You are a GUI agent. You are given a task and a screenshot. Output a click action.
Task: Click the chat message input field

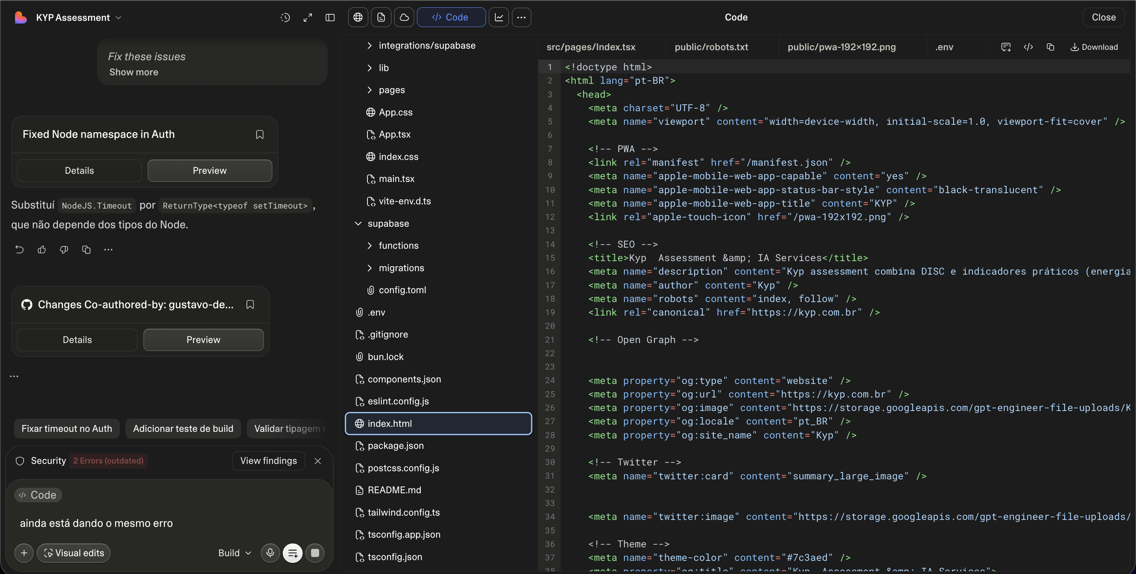169,523
